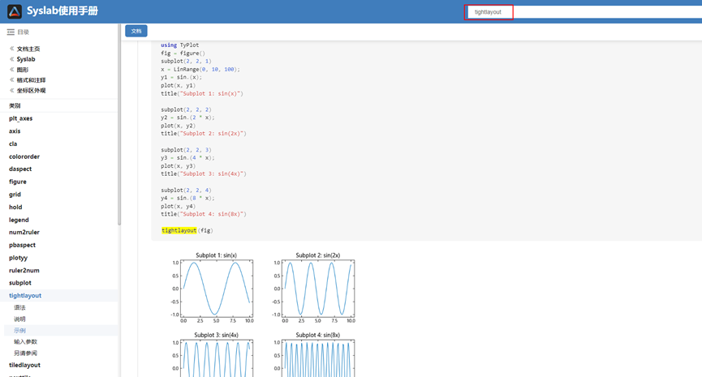The width and height of the screenshot is (702, 377).
Task: Click the highlighted tightlayout word in code
Action: pos(179,230)
